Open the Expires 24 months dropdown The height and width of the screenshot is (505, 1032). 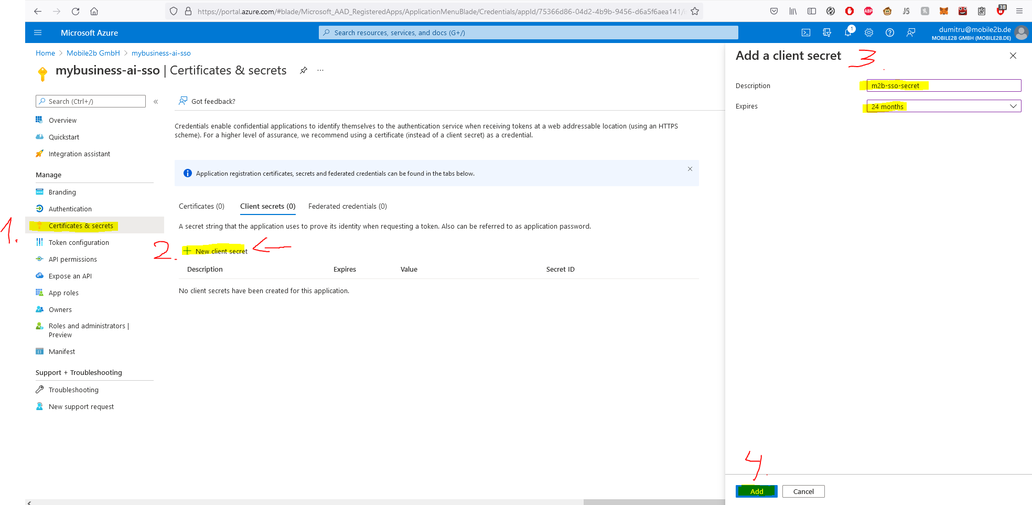(x=942, y=106)
